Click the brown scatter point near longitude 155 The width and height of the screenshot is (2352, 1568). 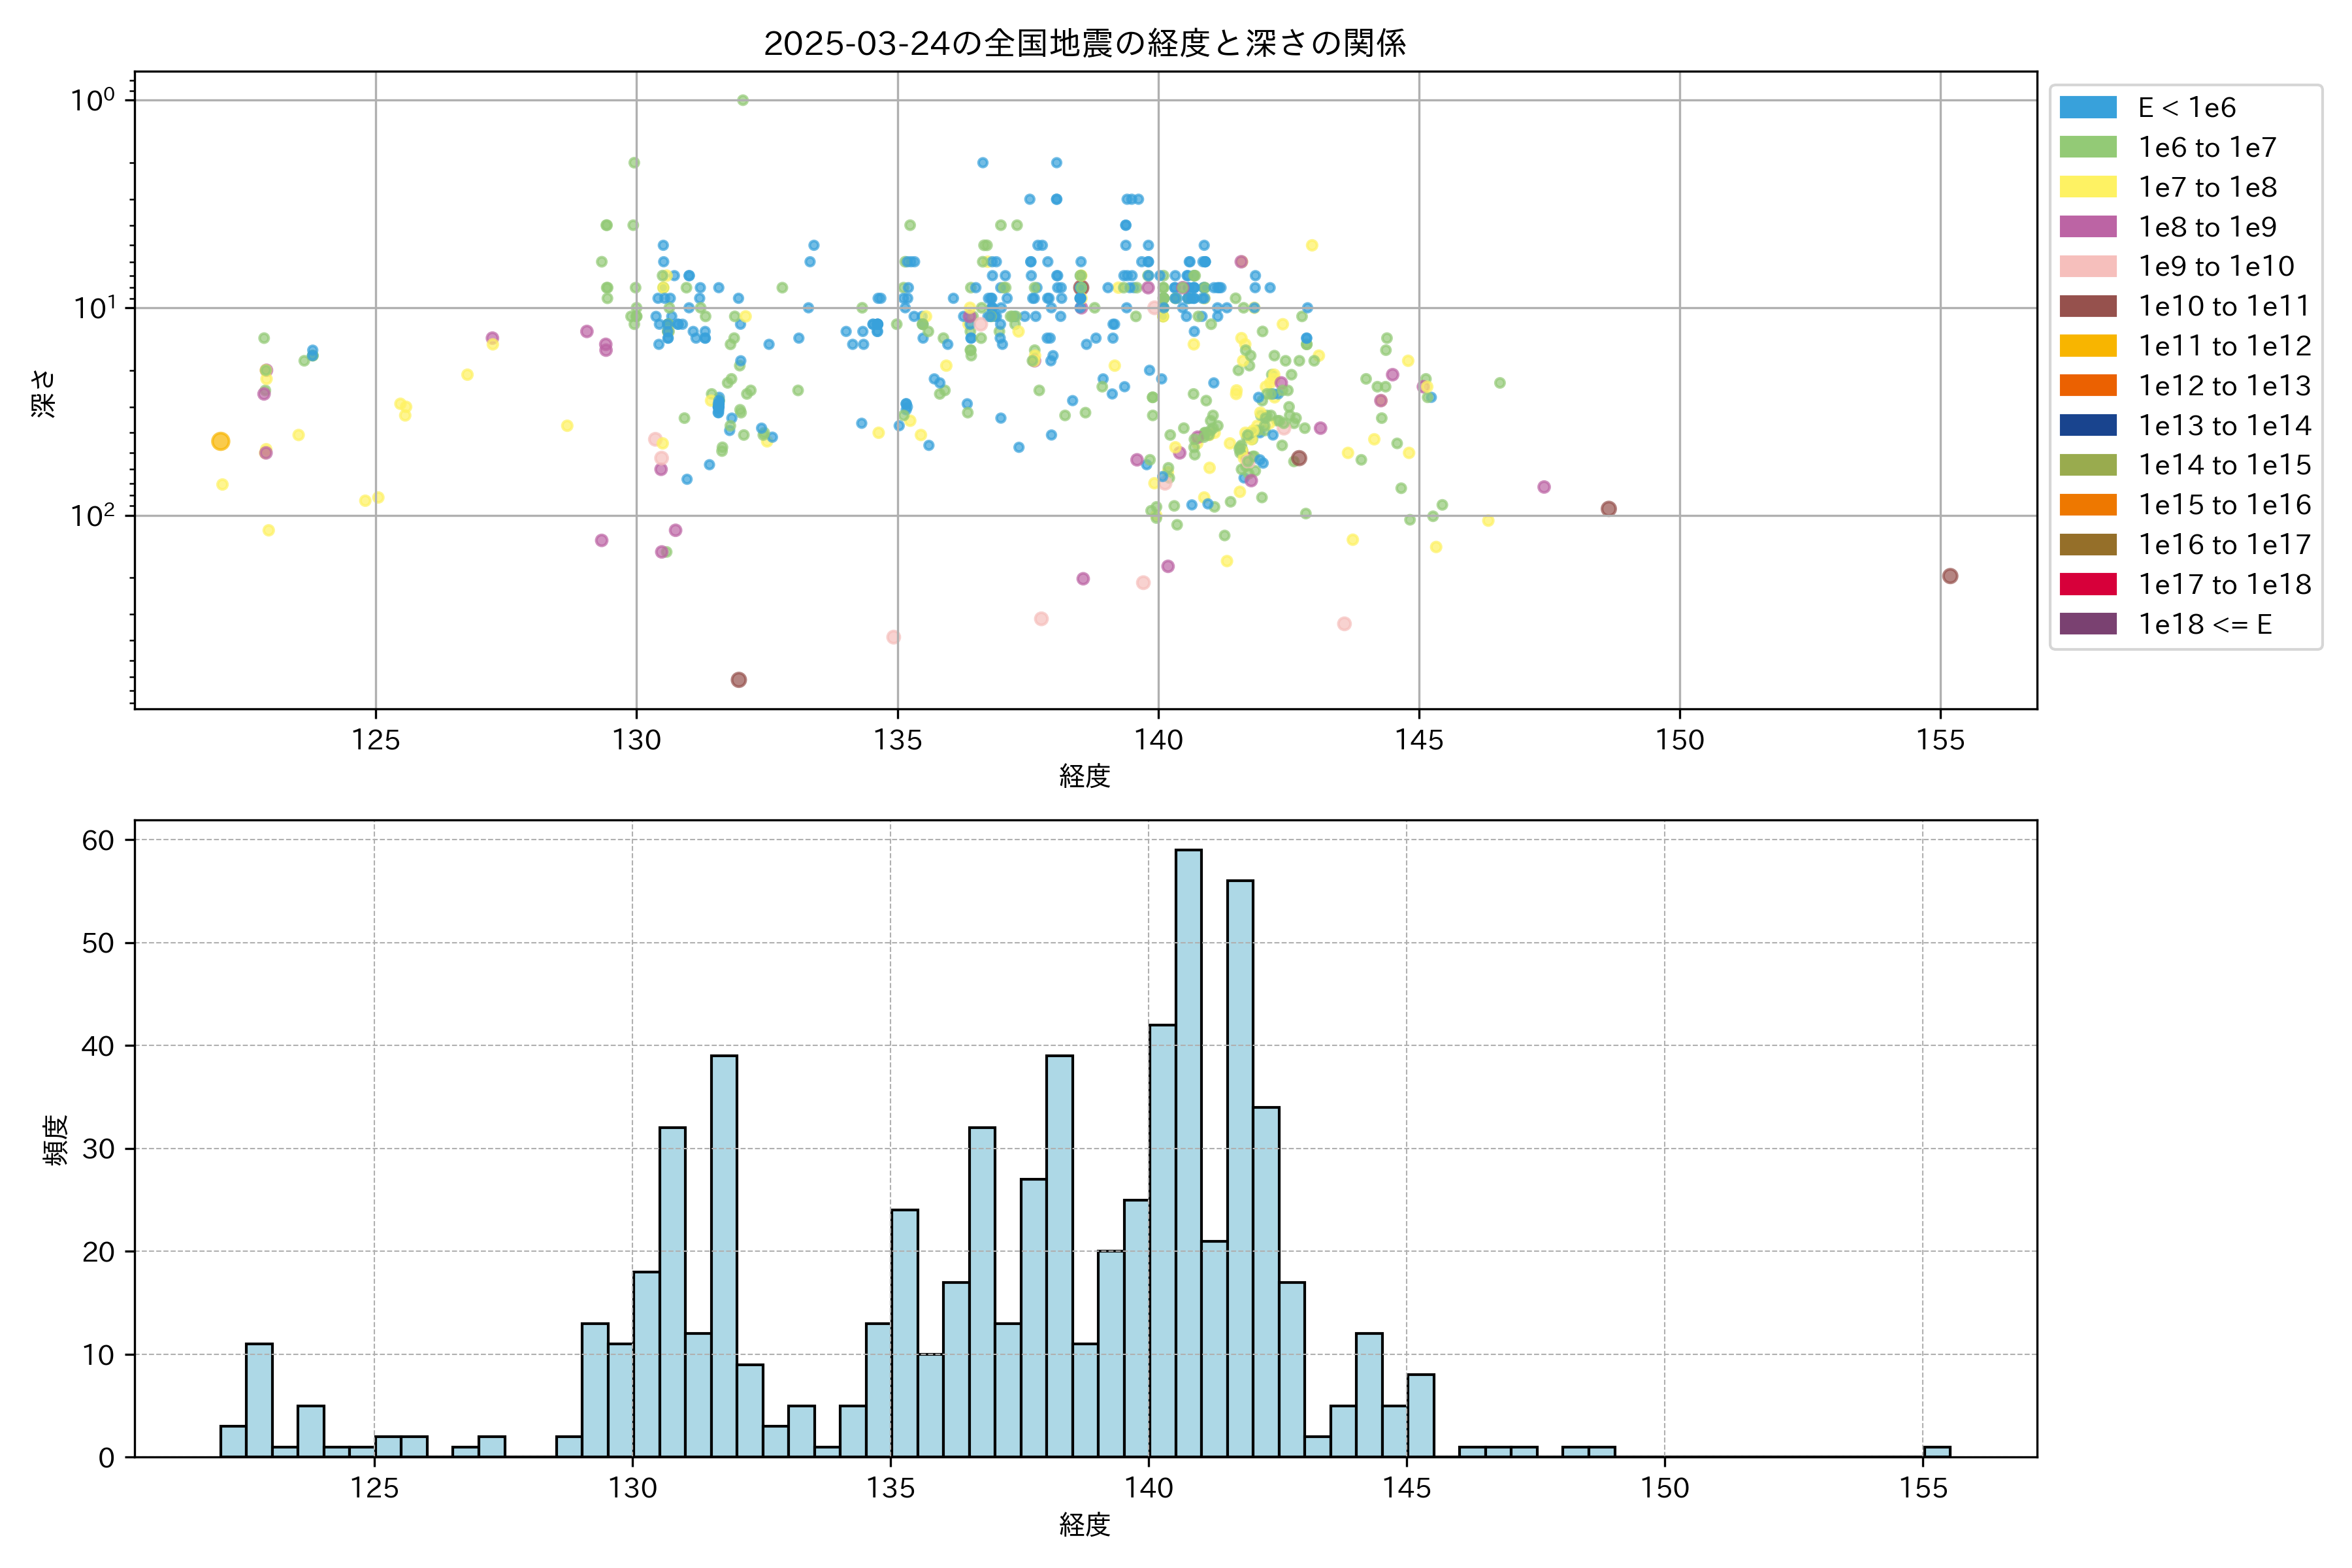pos(1950,576)
